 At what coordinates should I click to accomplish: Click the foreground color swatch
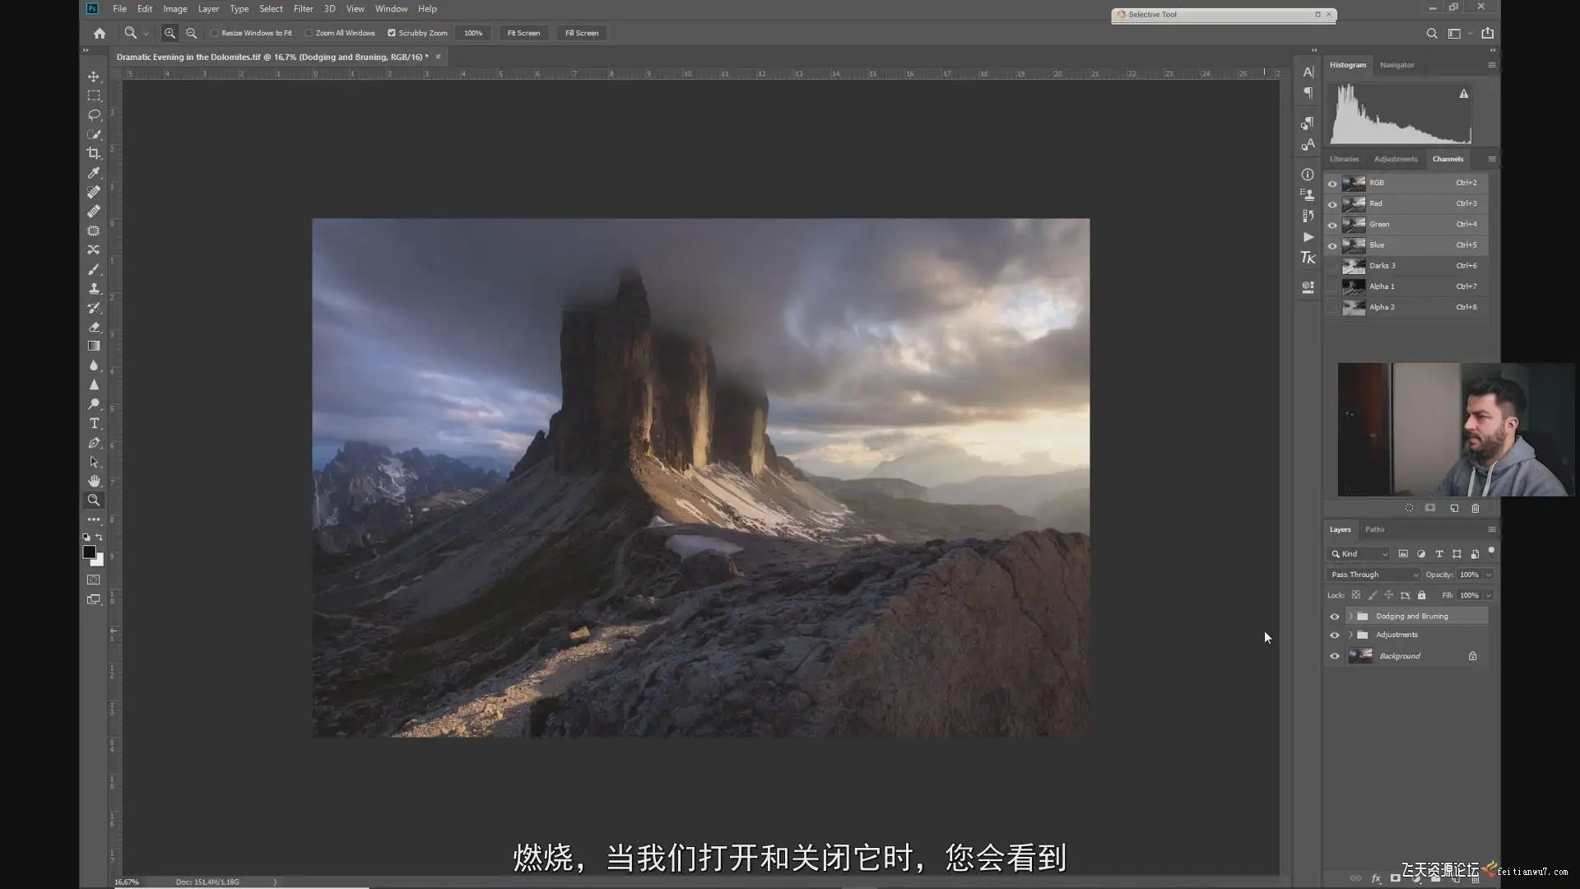pos(89,552)
